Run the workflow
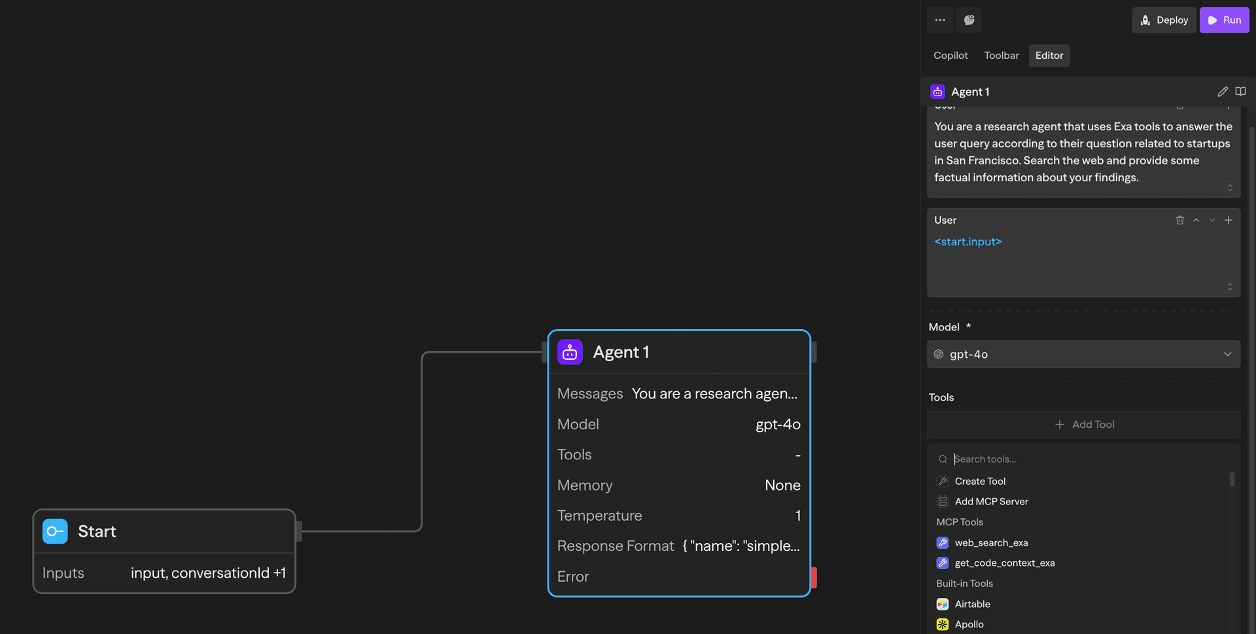 click(1225, 20)
